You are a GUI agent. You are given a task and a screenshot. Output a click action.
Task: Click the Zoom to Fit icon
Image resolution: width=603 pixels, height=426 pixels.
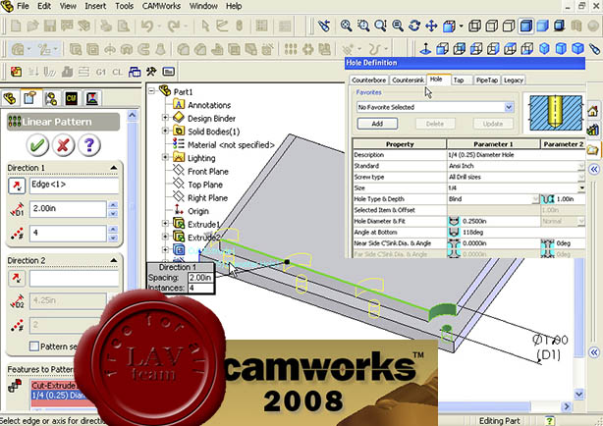[346, 26]
